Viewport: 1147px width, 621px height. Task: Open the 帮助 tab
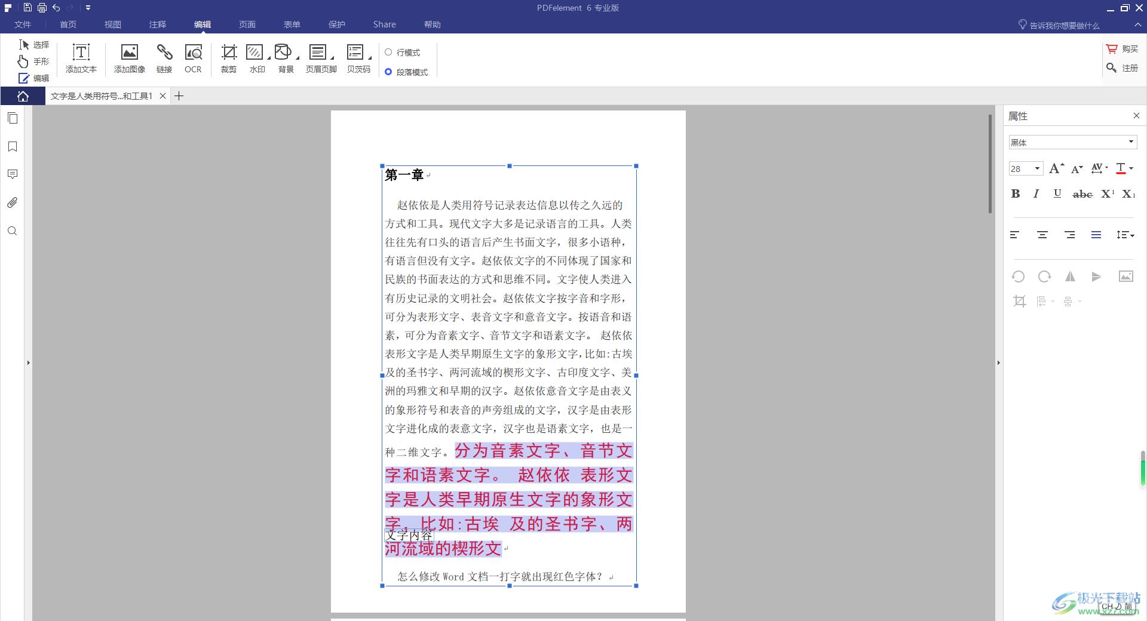click(433, 24)
